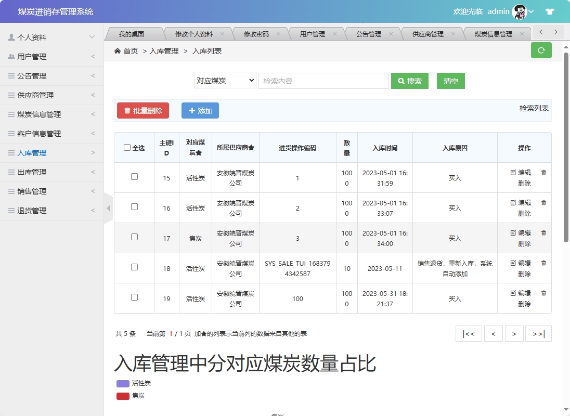Select the edit icon for record 15
This screenshot has height=416, width=570.
tap(514, 172)
